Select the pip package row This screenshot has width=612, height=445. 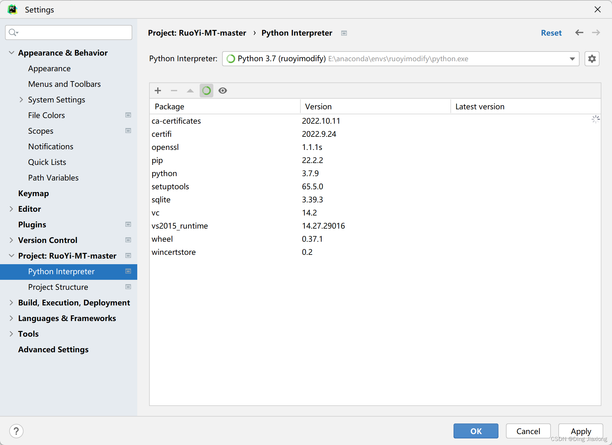click(x=375, y=160)
